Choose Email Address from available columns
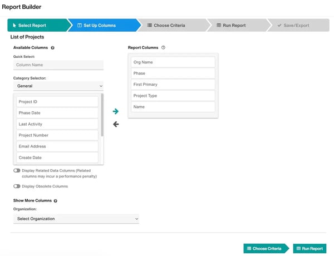334x256 pixels. click(57, 146)
